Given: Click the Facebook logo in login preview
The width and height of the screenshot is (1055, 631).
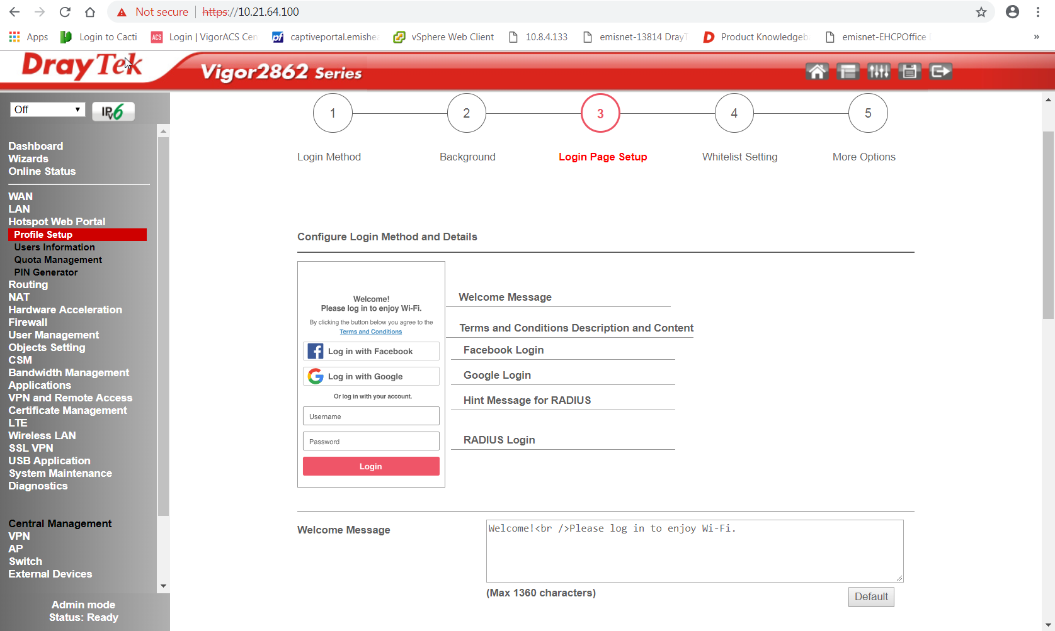Looking at the screenshot, I should [316, 351].
